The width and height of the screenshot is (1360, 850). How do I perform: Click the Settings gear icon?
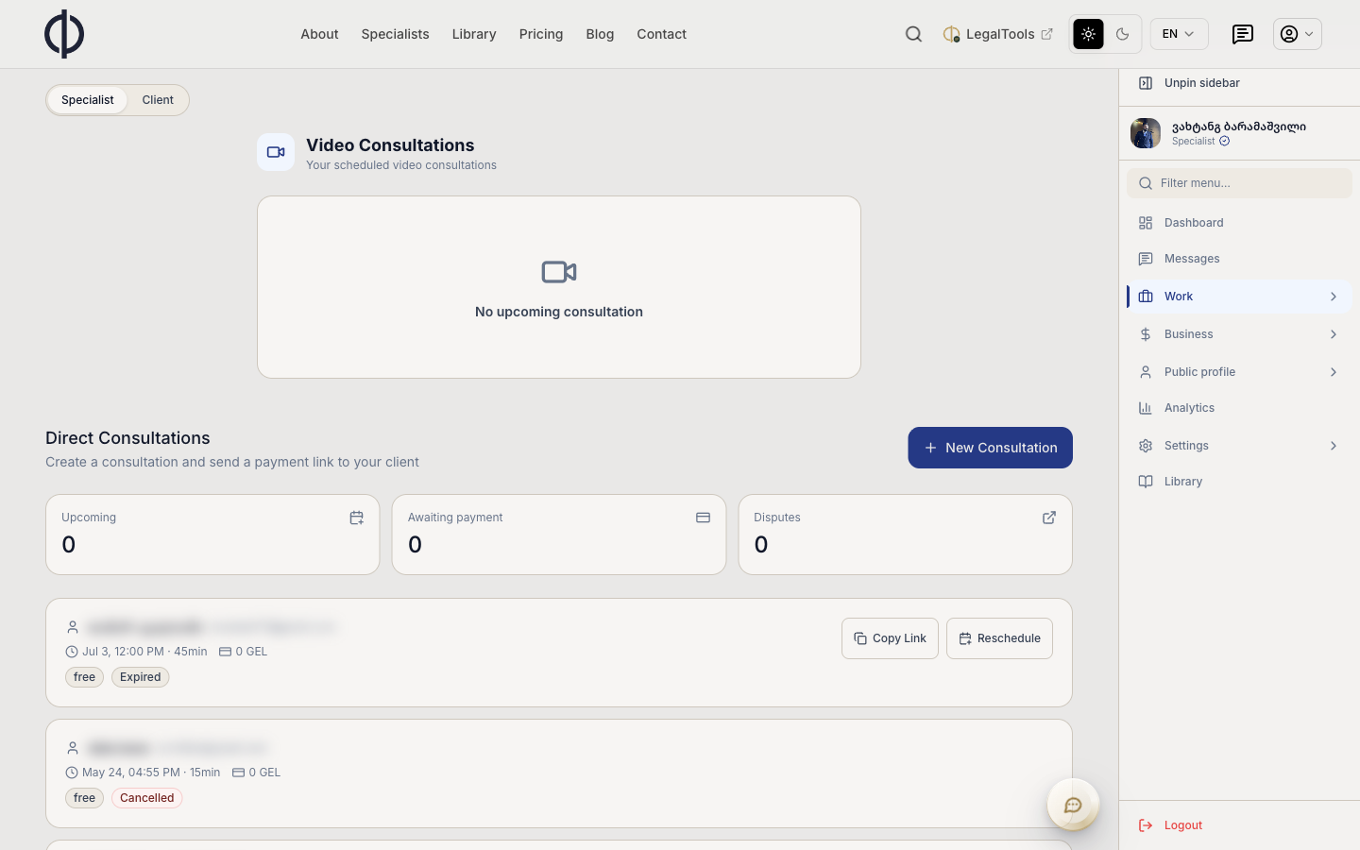point(1146,446)
